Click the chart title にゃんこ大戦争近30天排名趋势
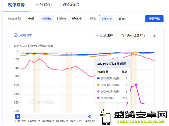Image resolution: width=169 pixels, height=126 pixels. click(x=34, y=46)
